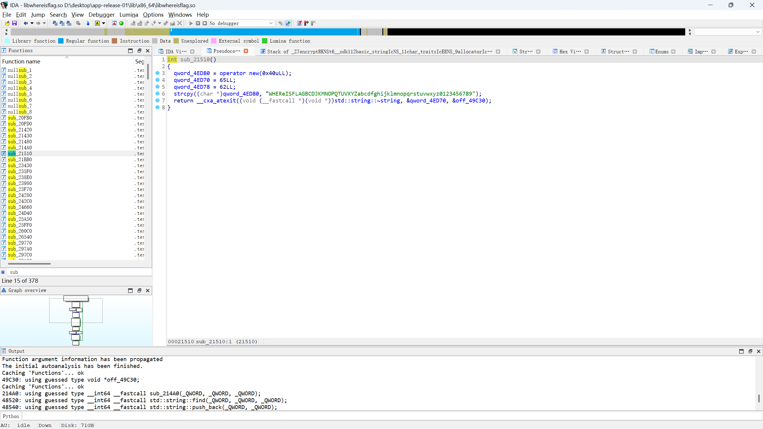Float the Functions panel using the undock button
Screen dimensions: 763x429
(x=139, y=51)
